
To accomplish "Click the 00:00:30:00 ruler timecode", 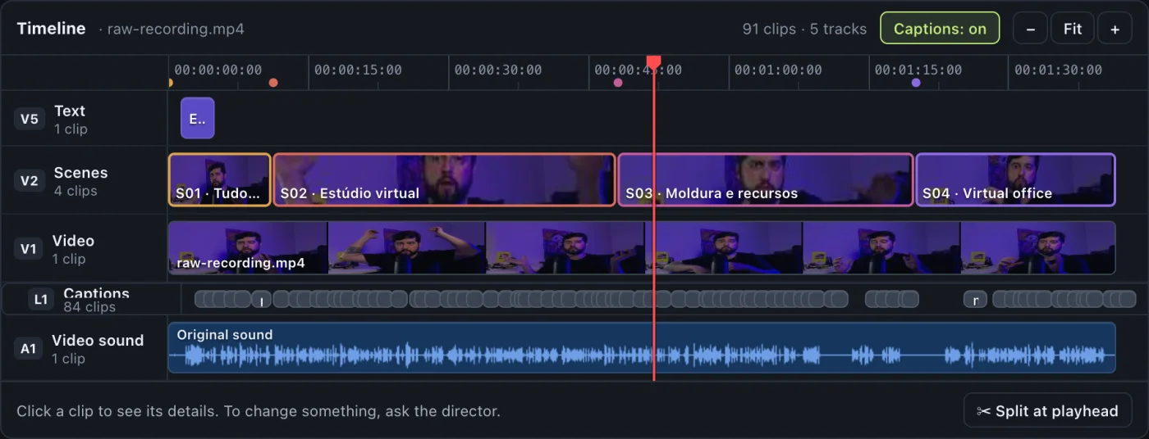I will click(x=498, y=70).
